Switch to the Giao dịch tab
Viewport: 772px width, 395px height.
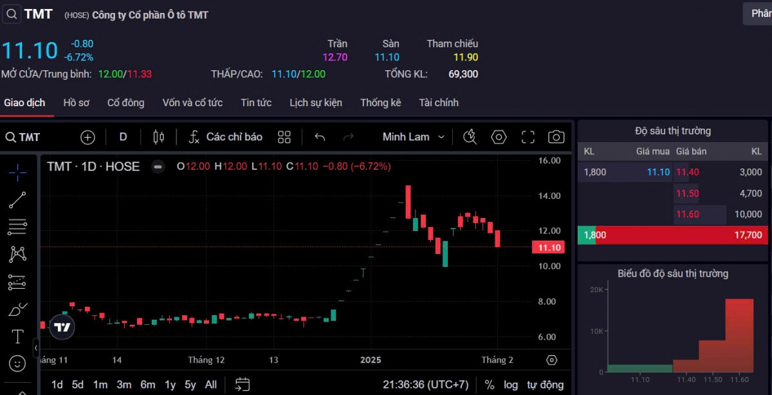24,103
